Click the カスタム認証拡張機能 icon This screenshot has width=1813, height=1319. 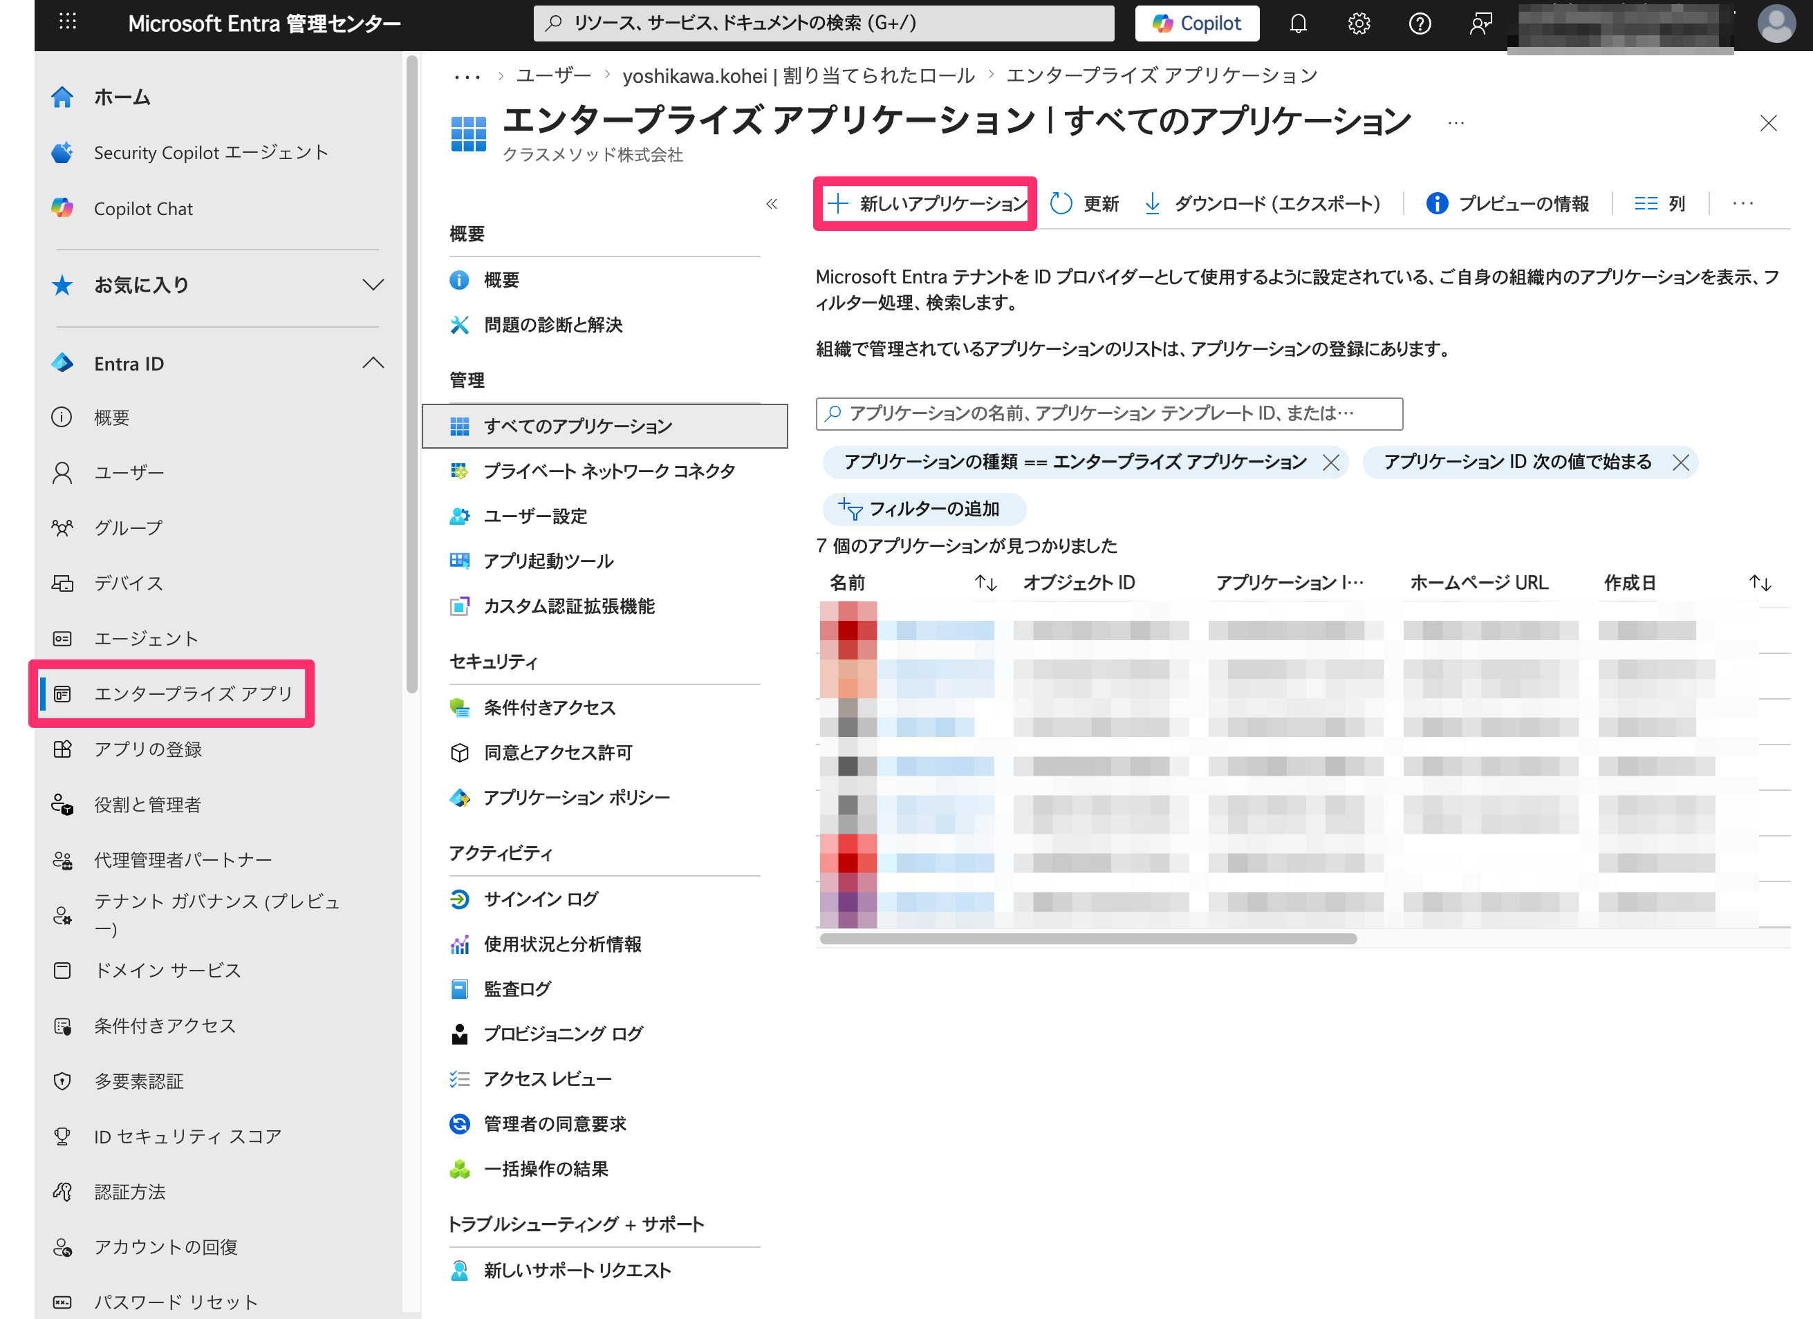click(460, 607)
